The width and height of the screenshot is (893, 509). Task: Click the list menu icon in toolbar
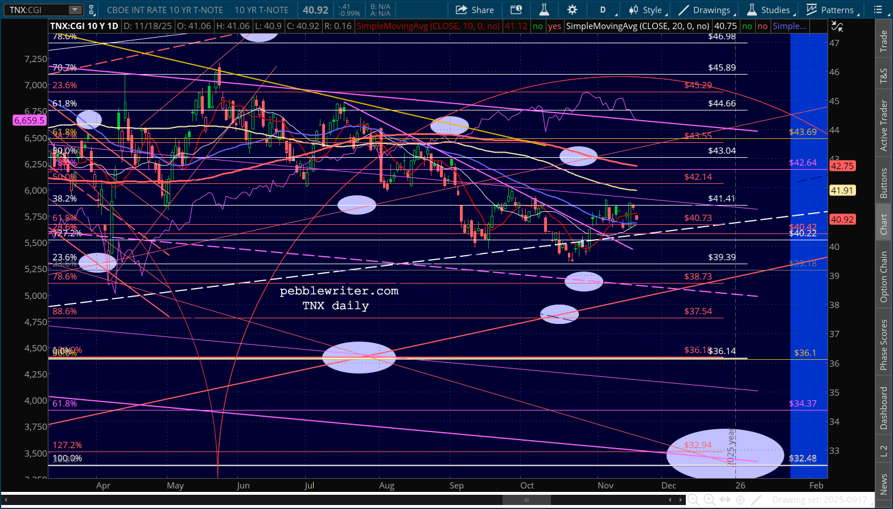pyautogui.click(x=878, y=10)
